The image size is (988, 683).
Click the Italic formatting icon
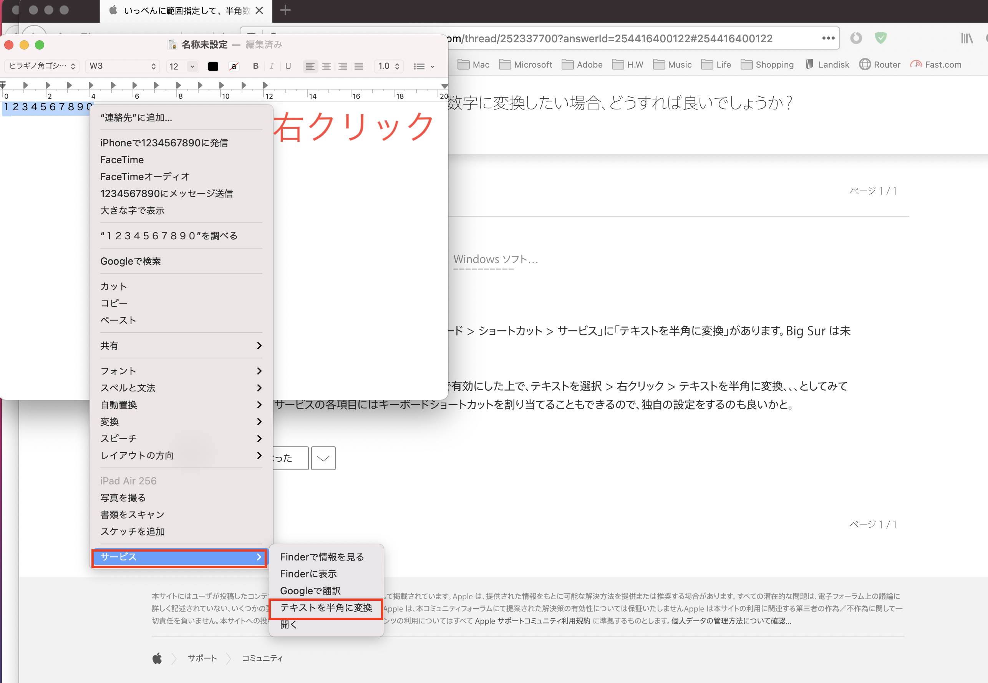(x=271, y=66)
